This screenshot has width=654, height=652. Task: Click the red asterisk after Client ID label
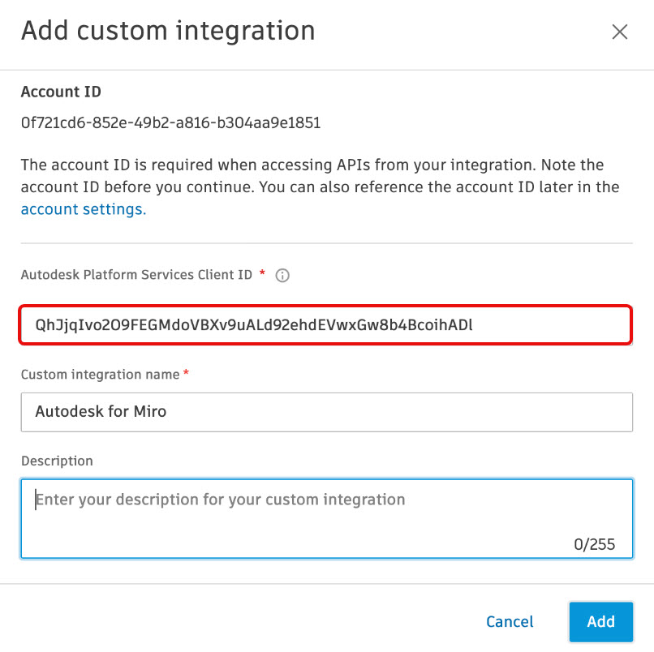click(261, 274)
